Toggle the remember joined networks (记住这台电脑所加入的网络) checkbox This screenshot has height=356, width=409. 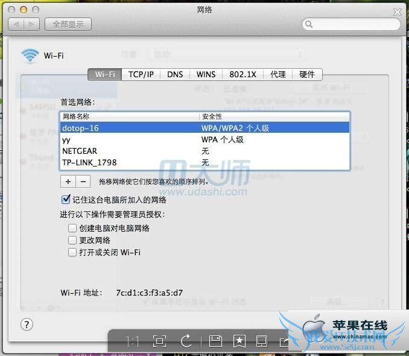click(x=66, y=199)
